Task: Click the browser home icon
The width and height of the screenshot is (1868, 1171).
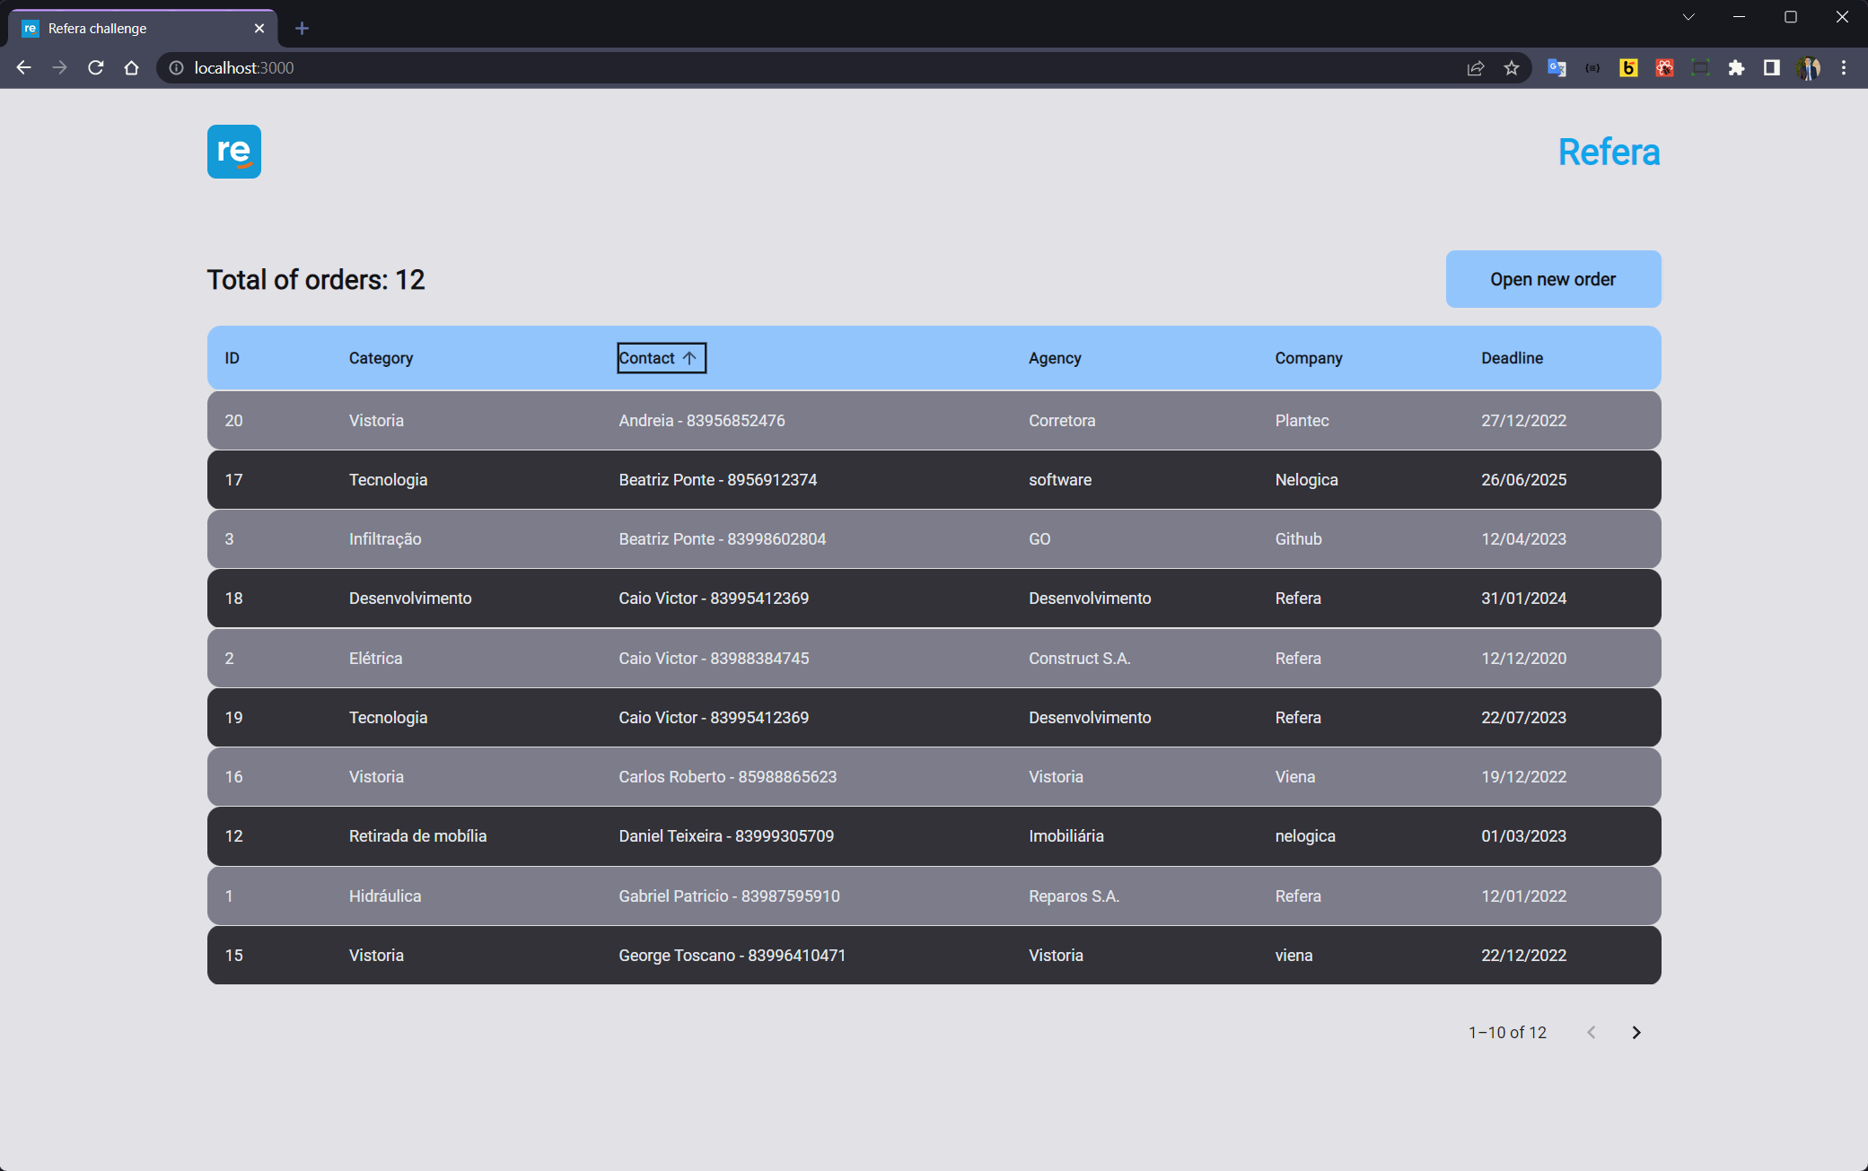Action: 131,68
